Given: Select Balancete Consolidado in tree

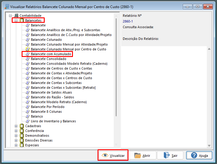Looking at the screenshot, I should tap(49, 59).
